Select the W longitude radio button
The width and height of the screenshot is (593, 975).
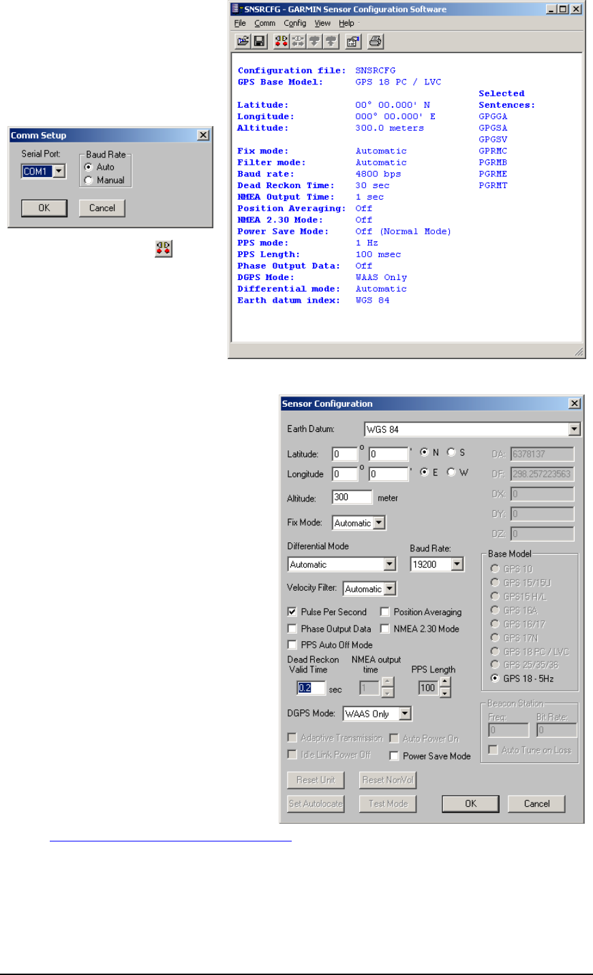[x=451, y=472]
